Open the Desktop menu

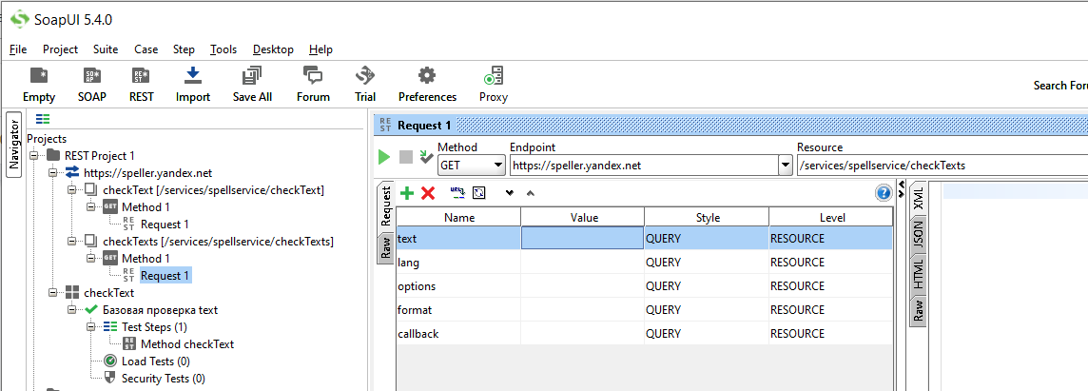pos(273,49)
